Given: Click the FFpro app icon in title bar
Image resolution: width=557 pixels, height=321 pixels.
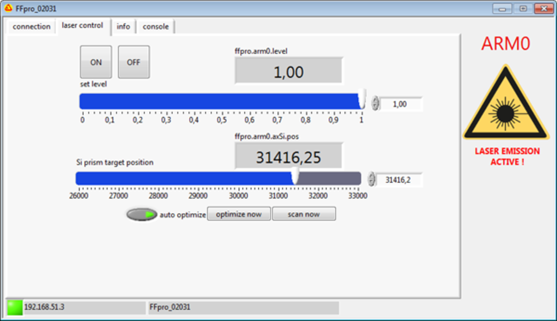Looking at the screenshot, I should [x=8, y=9].
